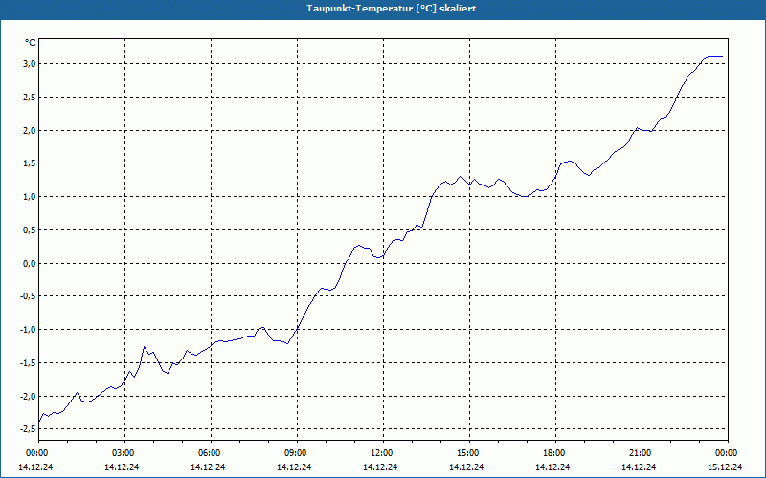Click the 2,0 y-axis label
Image resolution: width=766 pixels, height=478 pixels.
point(30,130)
